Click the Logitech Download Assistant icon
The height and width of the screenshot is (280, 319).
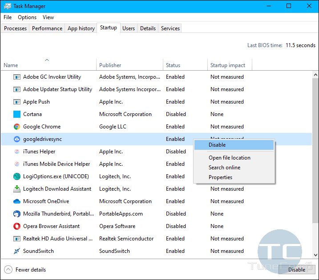tap(17, 189)
